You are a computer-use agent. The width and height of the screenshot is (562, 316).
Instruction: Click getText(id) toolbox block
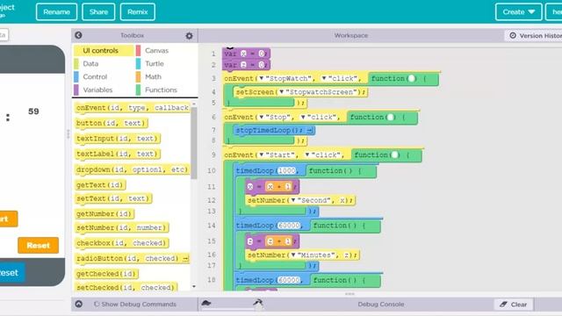point(100,185)
